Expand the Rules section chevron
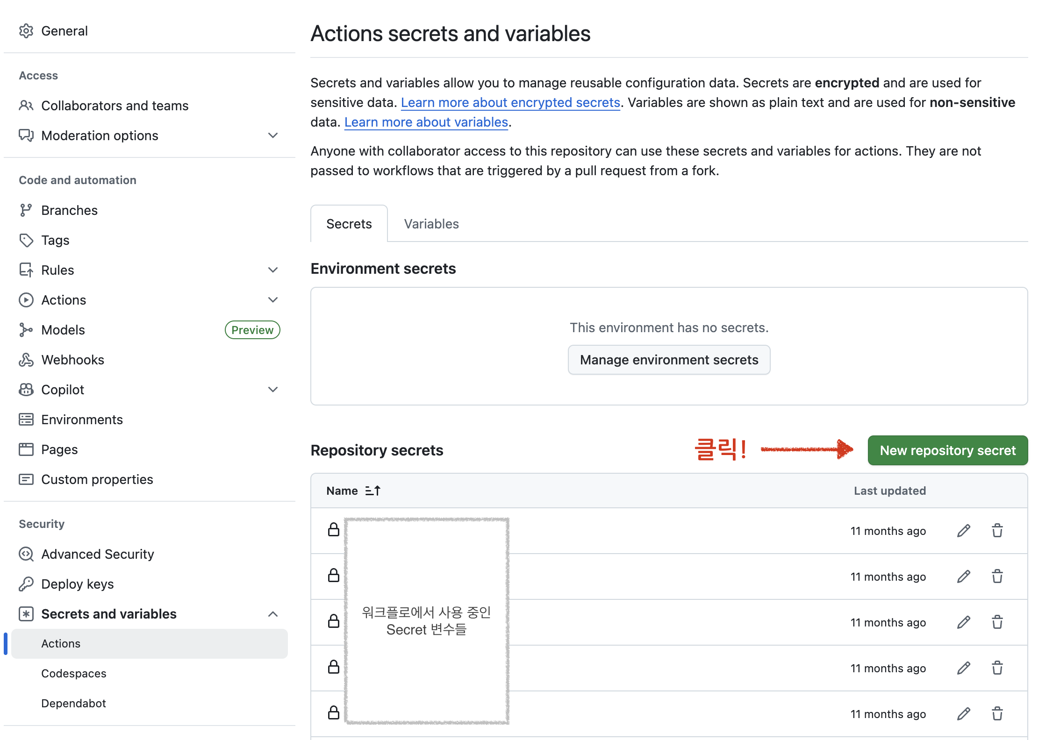Screen dimensions: 1046x740 pyautogui.click(x=273, y=270)
